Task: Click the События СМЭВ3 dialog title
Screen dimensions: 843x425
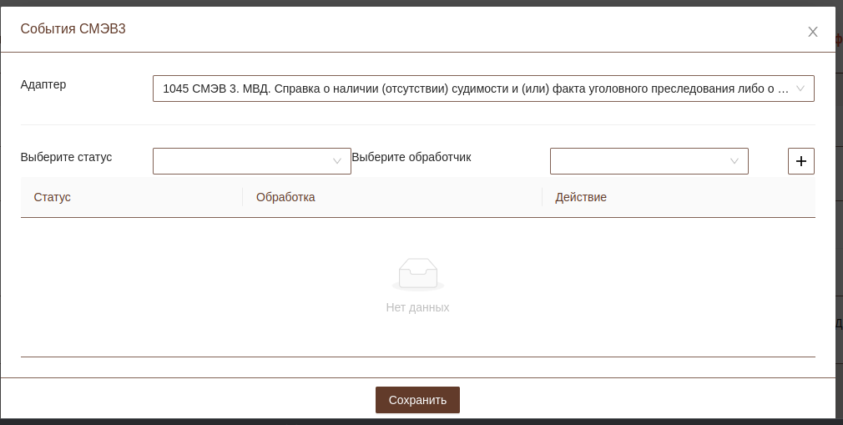Action: 73,29
